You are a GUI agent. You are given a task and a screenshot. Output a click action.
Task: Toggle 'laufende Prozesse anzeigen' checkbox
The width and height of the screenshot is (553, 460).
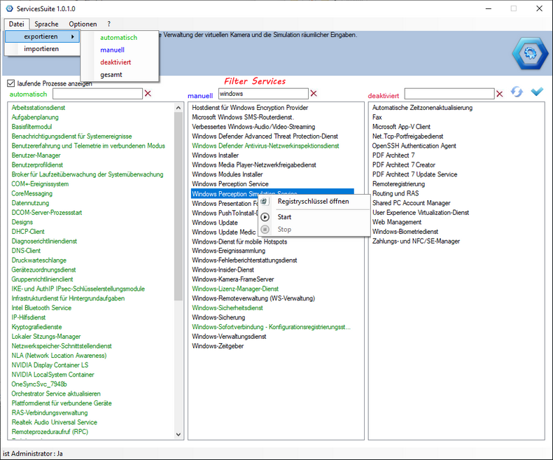click(11, 83)
